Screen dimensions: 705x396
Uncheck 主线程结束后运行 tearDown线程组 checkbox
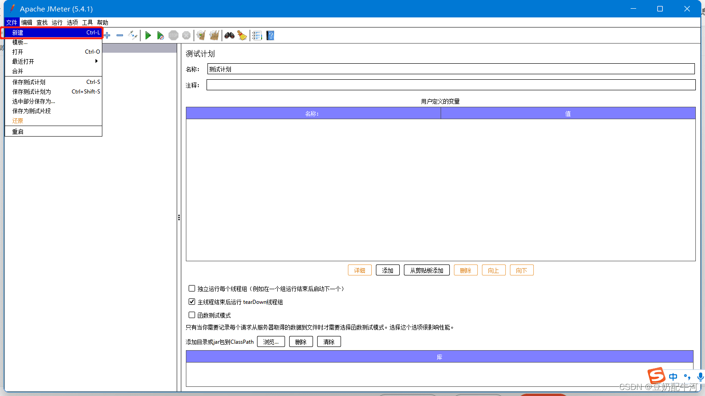192,302
